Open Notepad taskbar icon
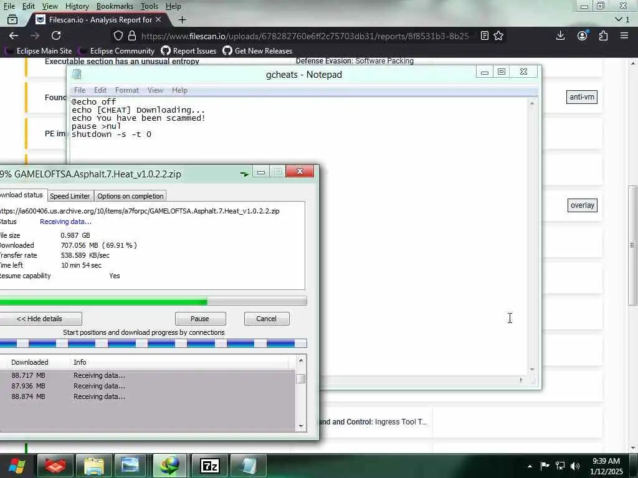The height and width of the screenshot is (478, 638). [248, 466]
